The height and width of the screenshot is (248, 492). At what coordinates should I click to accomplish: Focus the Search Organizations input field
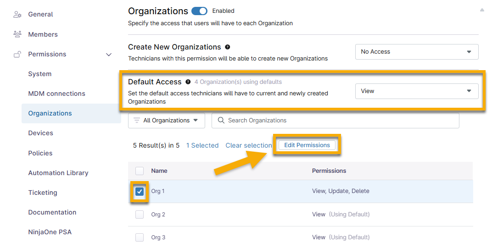pyautogui.click(x=340, y=121)
